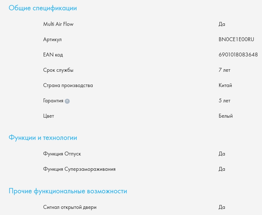Click the Функции и технологии section heading
Screen dimensions: 262x215
pyautogui.click(x=43, y=138)
